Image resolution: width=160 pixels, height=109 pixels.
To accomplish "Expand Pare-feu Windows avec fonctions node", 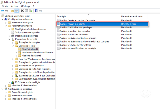I will (13, 59).
